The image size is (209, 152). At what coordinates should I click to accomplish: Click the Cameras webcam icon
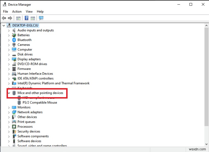click(x=14, y=45)
